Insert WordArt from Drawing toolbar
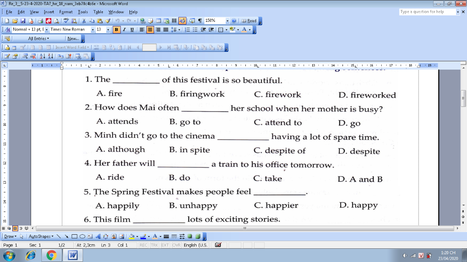 click(98, 237)
